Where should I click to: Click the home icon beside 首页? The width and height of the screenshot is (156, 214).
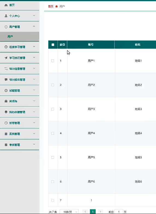pos(6,5)
